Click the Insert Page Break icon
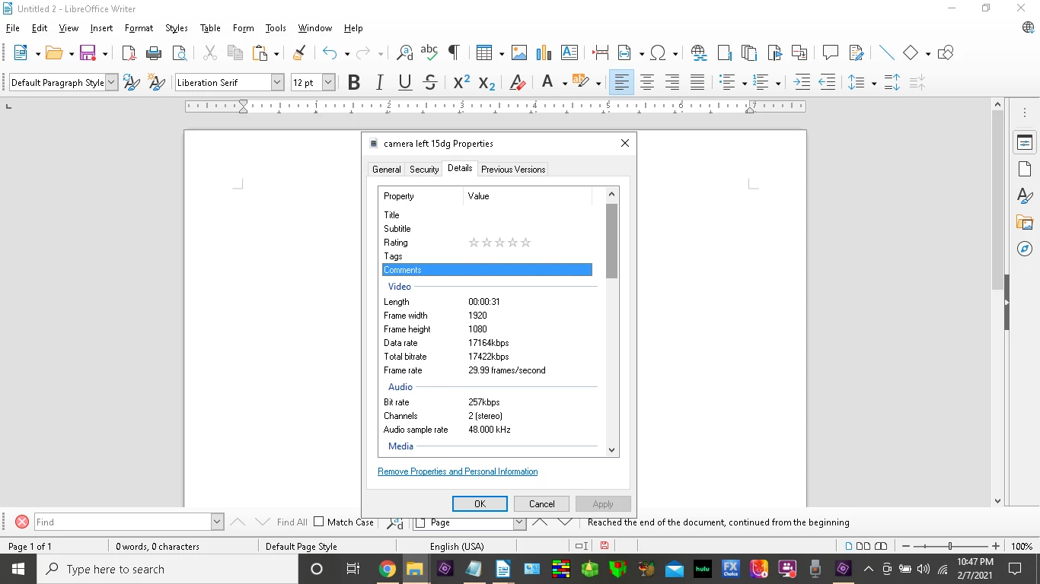Screen dimensions: 1040x584 click(601, 52)
